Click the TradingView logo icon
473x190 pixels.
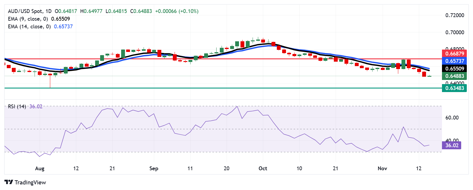tap(9, 182)
